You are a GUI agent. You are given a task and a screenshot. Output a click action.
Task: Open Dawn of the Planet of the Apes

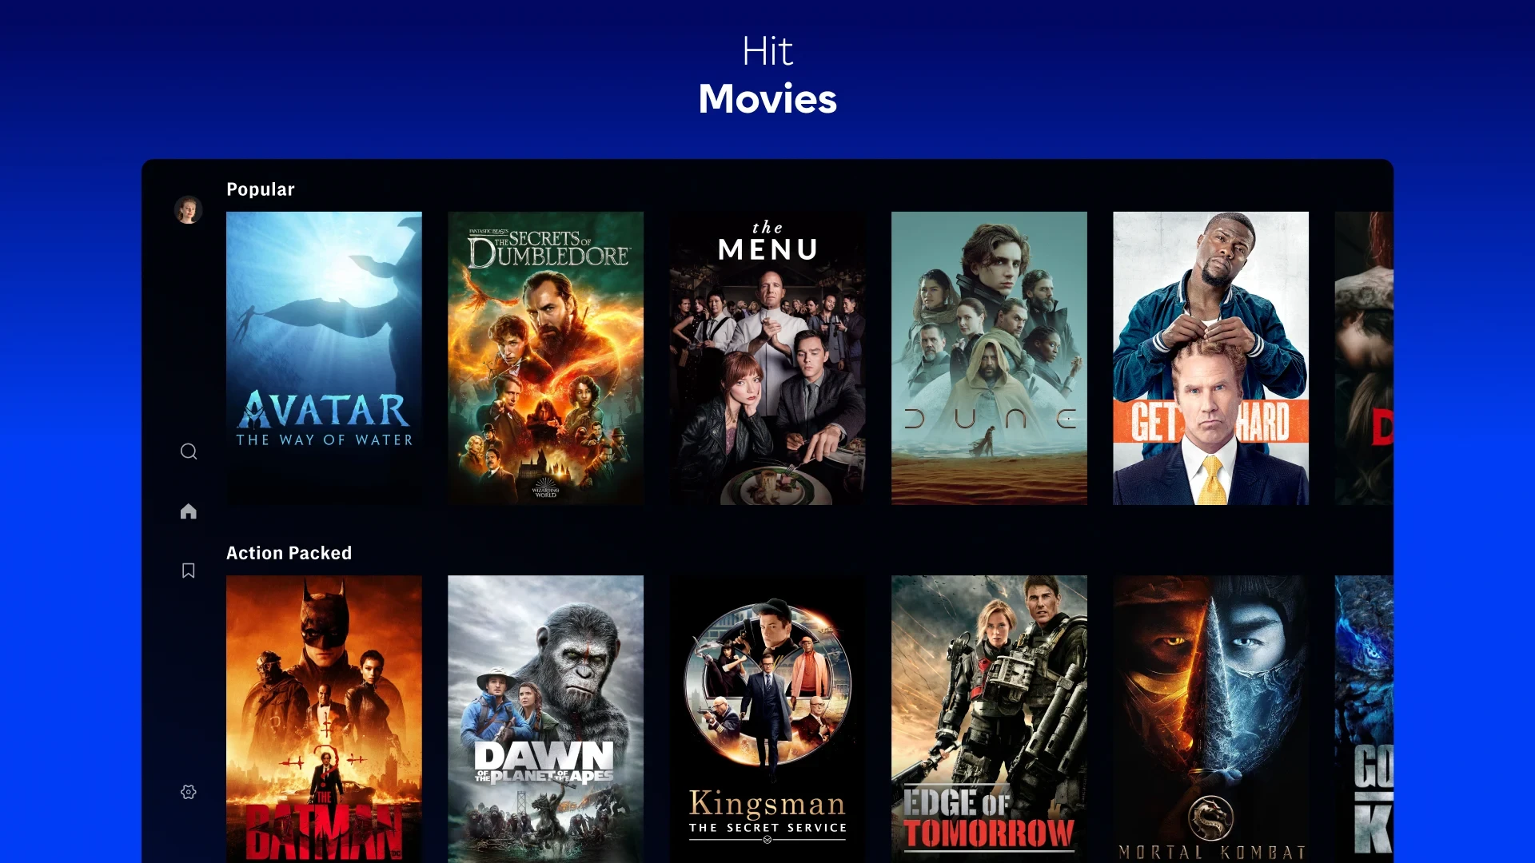(545, 718)
